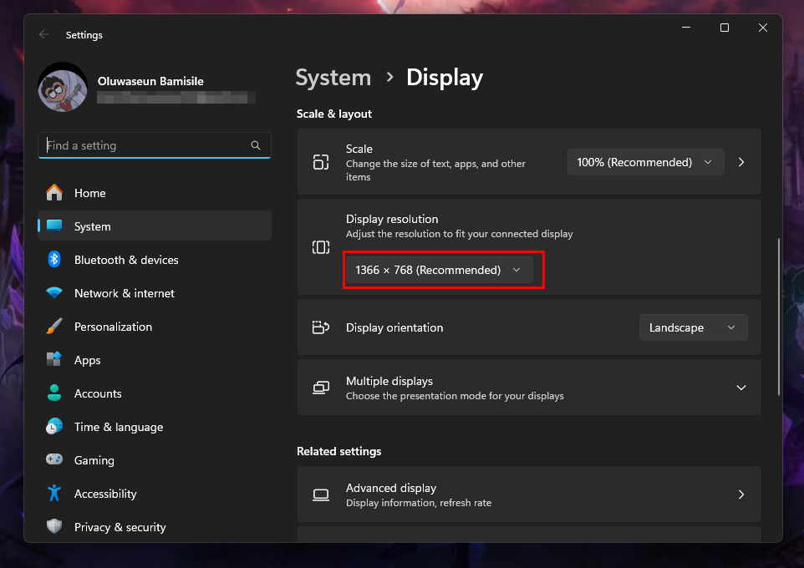Open Time & language settings
This screenshot has width=804, height=568.
point(118,427)
